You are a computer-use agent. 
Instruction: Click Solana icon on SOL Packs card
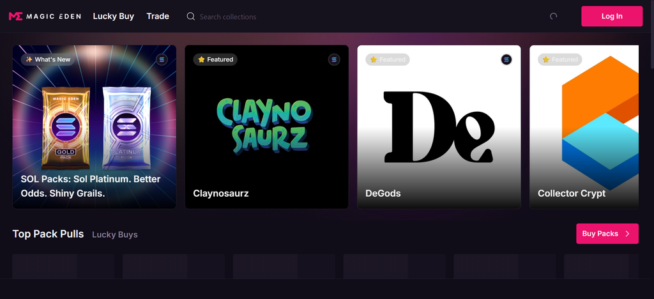(162, 59)
